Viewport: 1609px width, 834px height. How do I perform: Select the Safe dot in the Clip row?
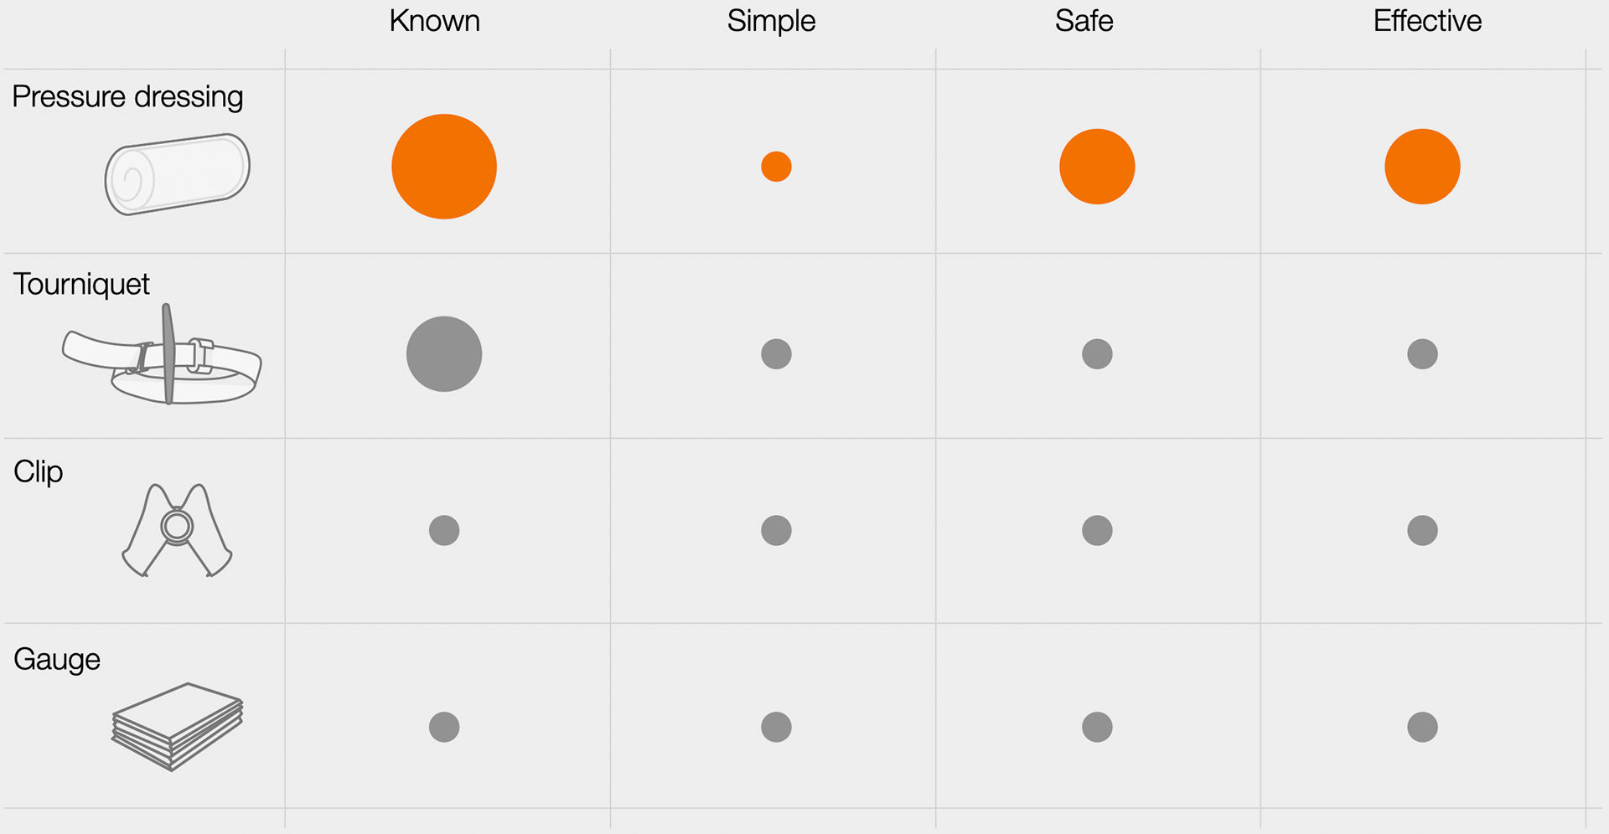1097,530
